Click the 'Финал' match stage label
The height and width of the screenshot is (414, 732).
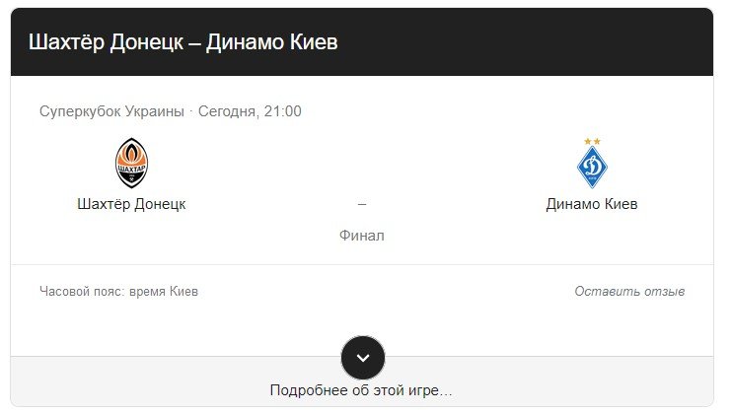[362, 236]
